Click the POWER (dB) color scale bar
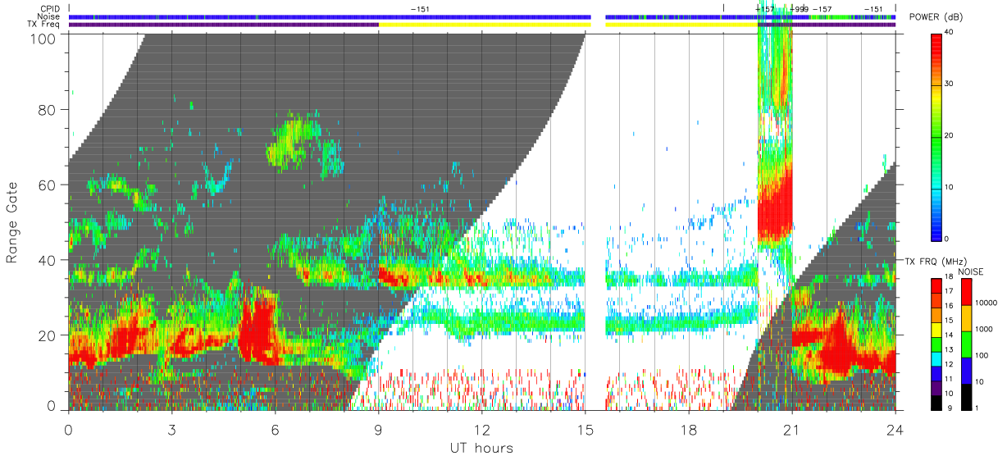The image size is (1007, 465). click(936, 136)
